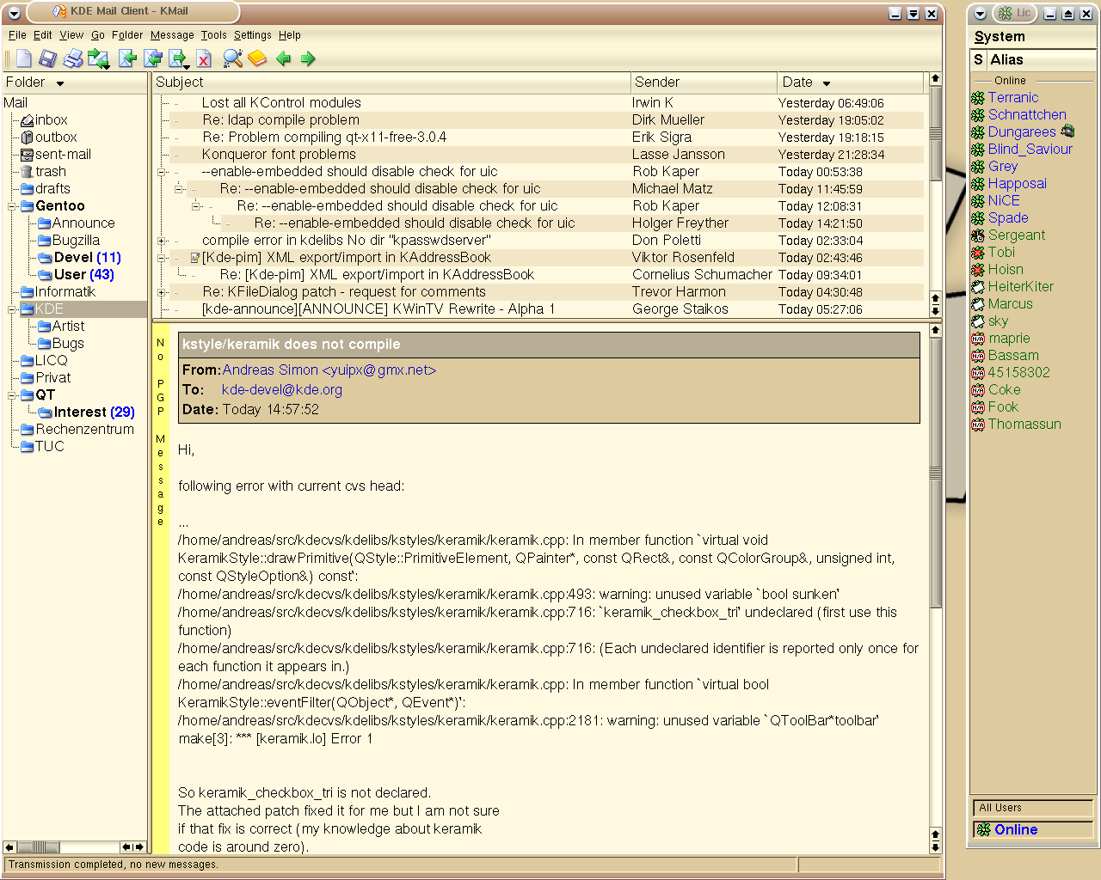Viewport: 1101px width, 880px height.
Task: Collapse the Gentoo folder tree node
Action: tap(13, 206)
